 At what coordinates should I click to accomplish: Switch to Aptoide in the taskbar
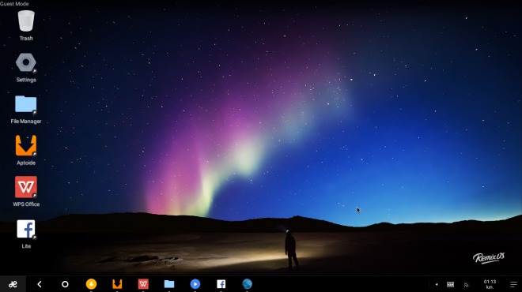[117, 284]
